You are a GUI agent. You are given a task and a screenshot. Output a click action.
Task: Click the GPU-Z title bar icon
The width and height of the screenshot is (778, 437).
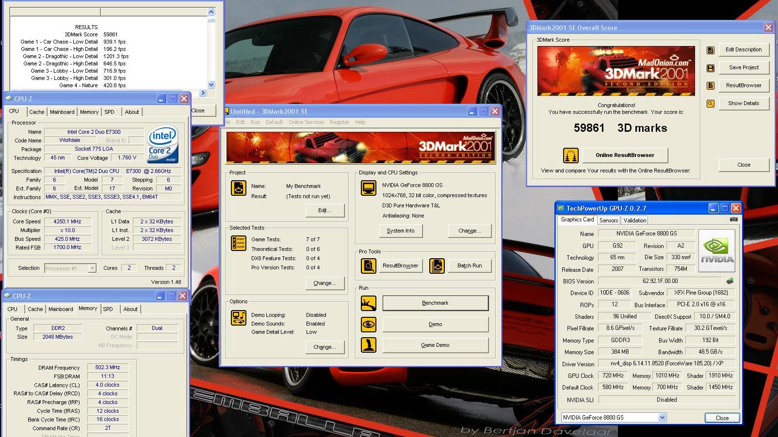point(562,208)
